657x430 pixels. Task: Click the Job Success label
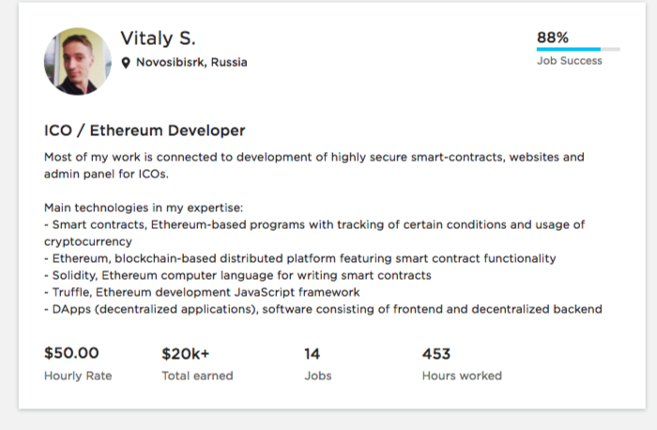coord(569,61)
